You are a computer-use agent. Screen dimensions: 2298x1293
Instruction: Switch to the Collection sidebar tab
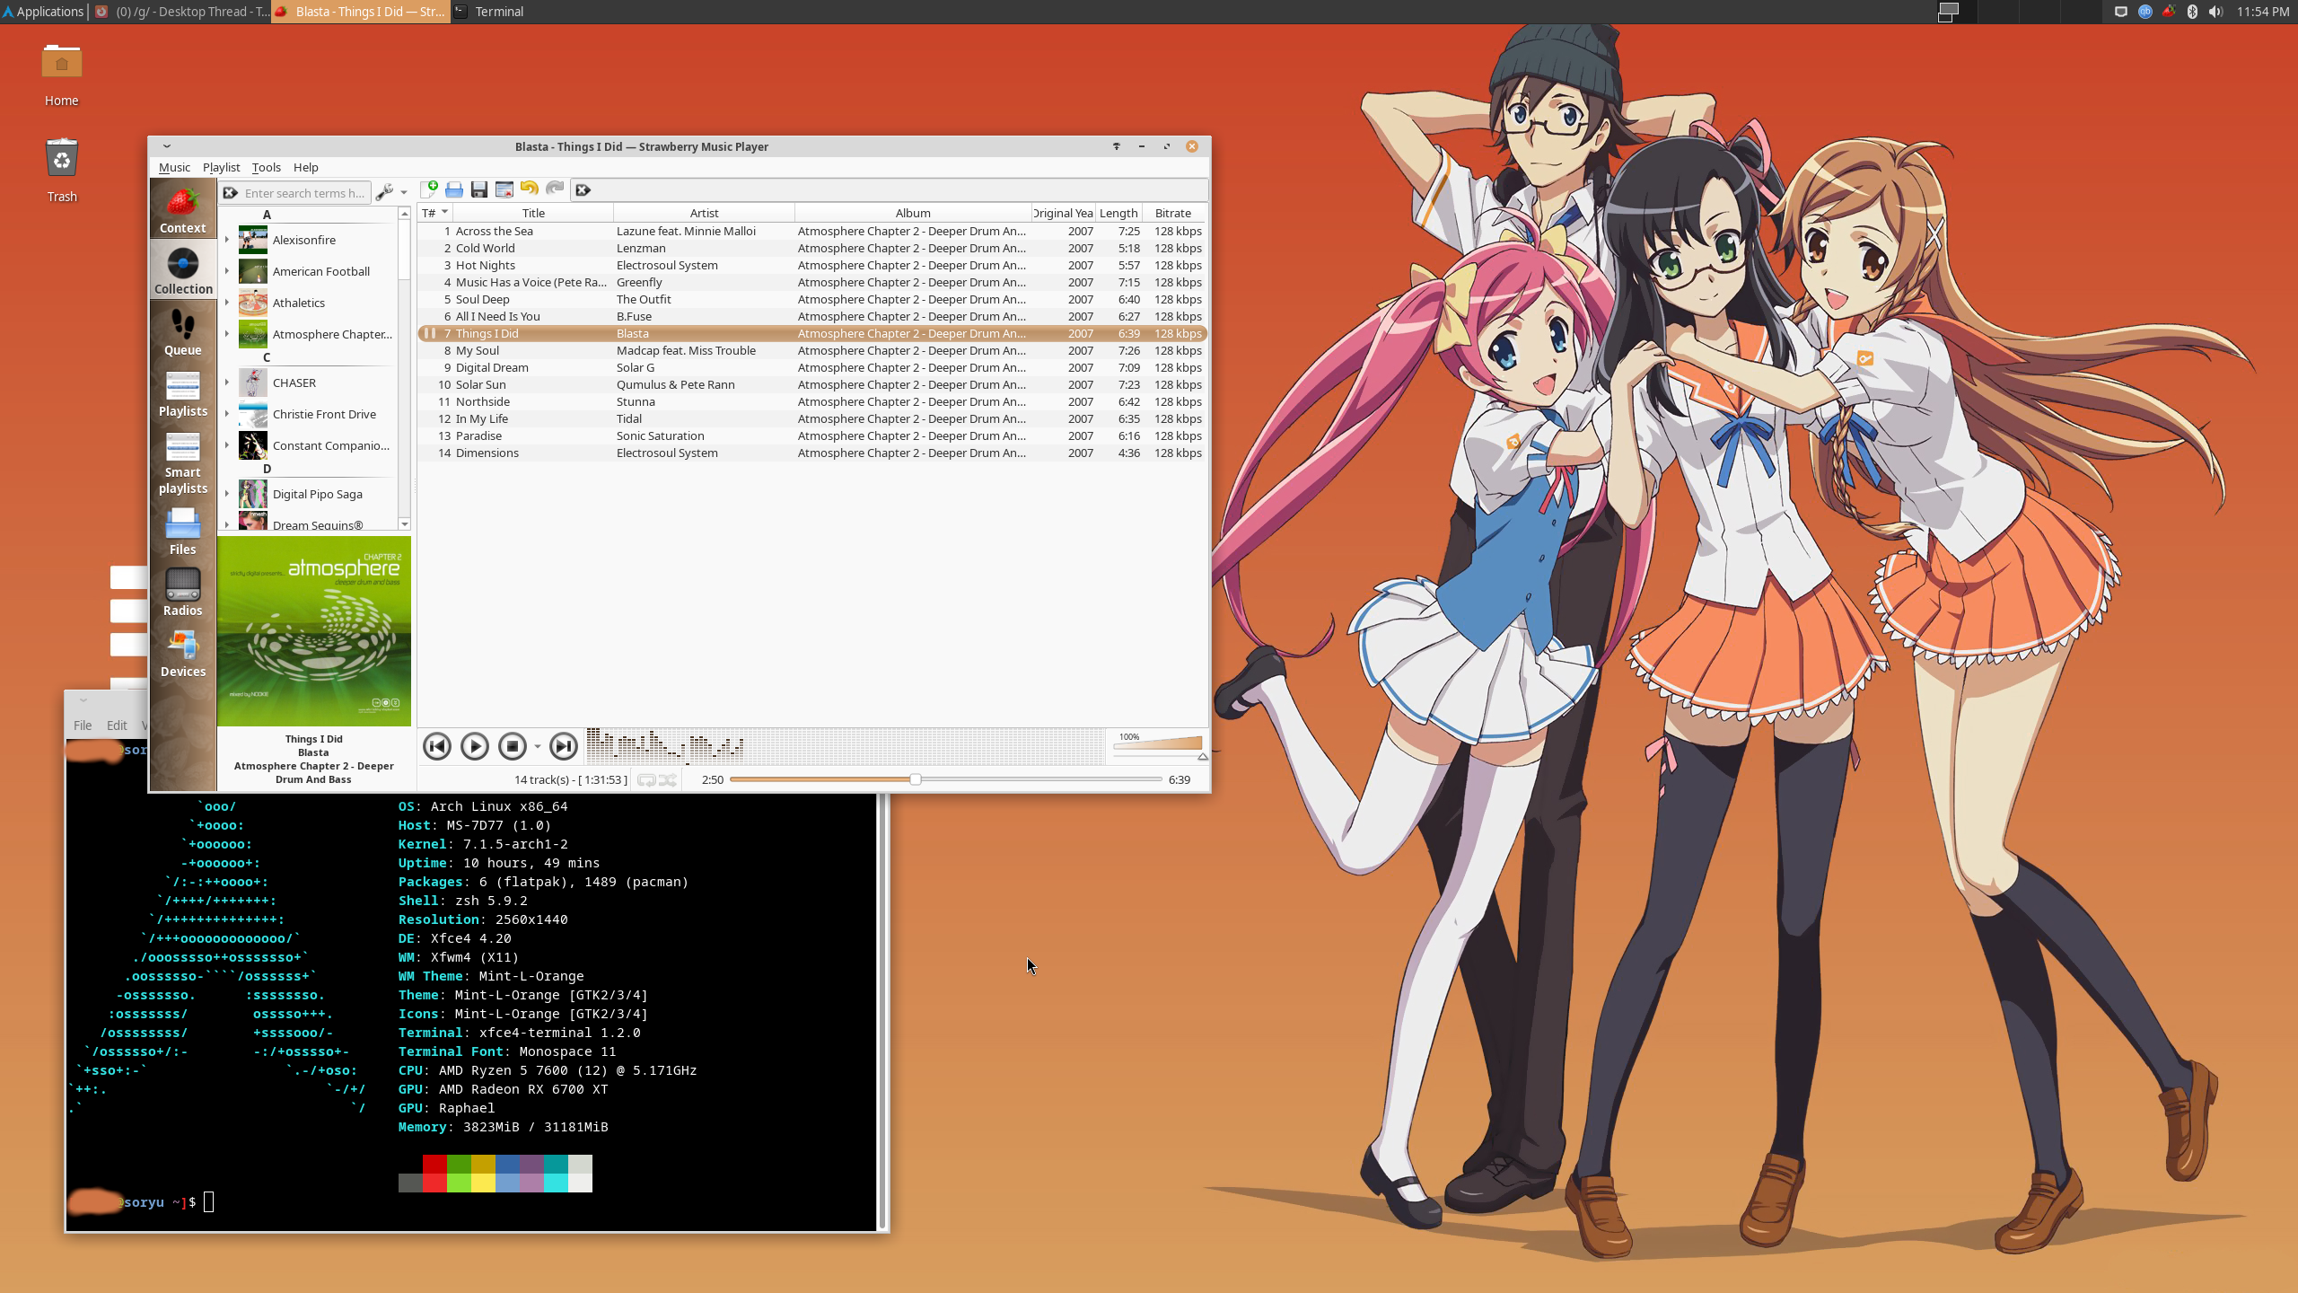point(182,270)
